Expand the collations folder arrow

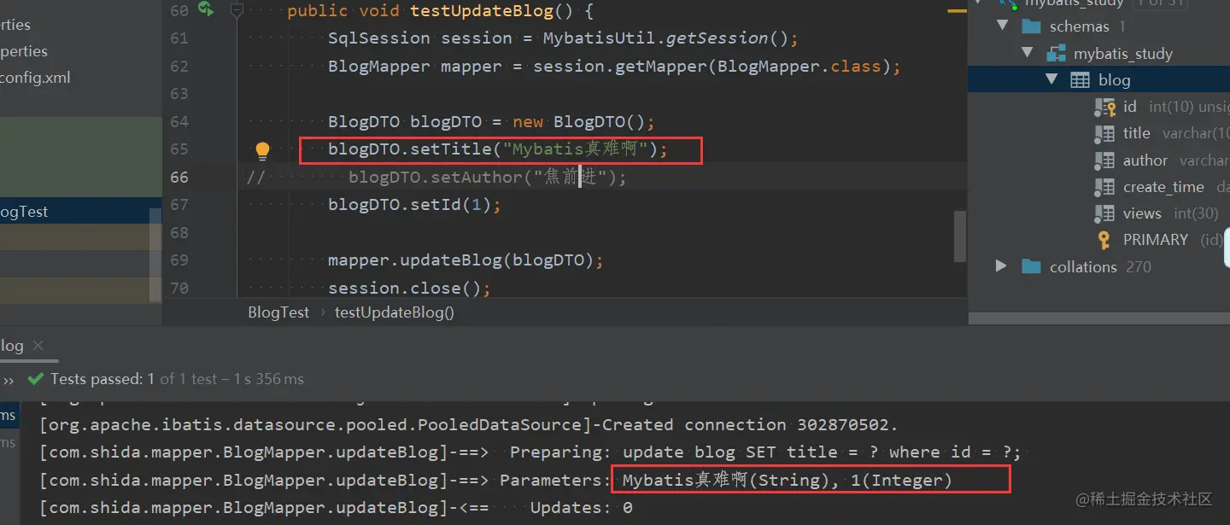(1001, 266)
